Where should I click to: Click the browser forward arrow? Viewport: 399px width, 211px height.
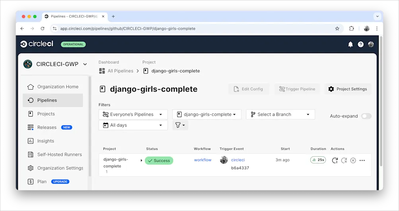[x=32, y=29]
